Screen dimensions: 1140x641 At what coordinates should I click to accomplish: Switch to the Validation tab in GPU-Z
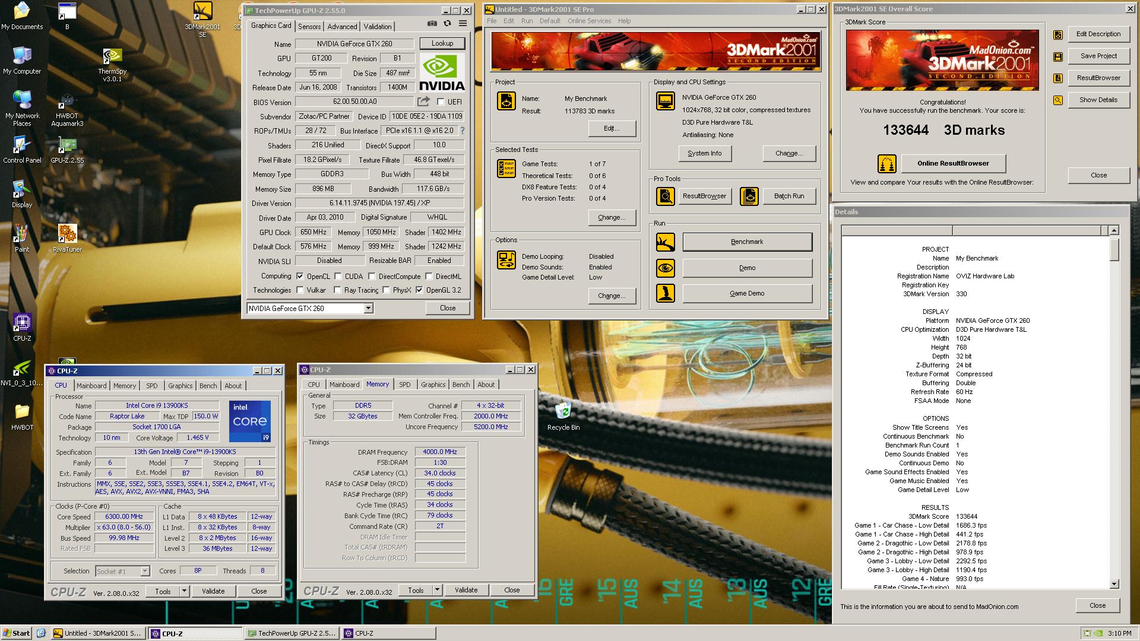click(x=378, y=27)
